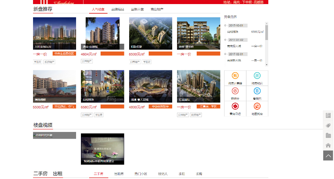Click the news list icon in right sidebar

click(328, 115)
